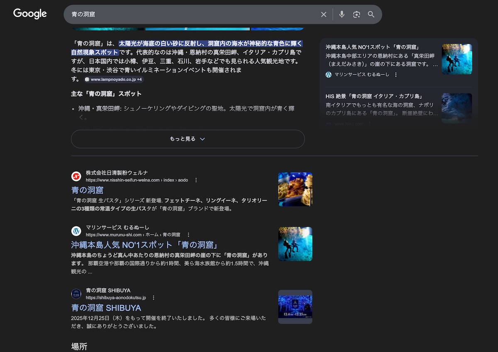Start voice search with the microphone
The width and height of the screenshot is (498, 352).
(342, 15)
